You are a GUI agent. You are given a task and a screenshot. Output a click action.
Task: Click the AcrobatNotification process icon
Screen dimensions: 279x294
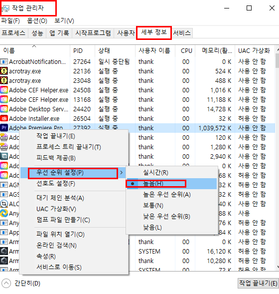(x=4, y=61)
